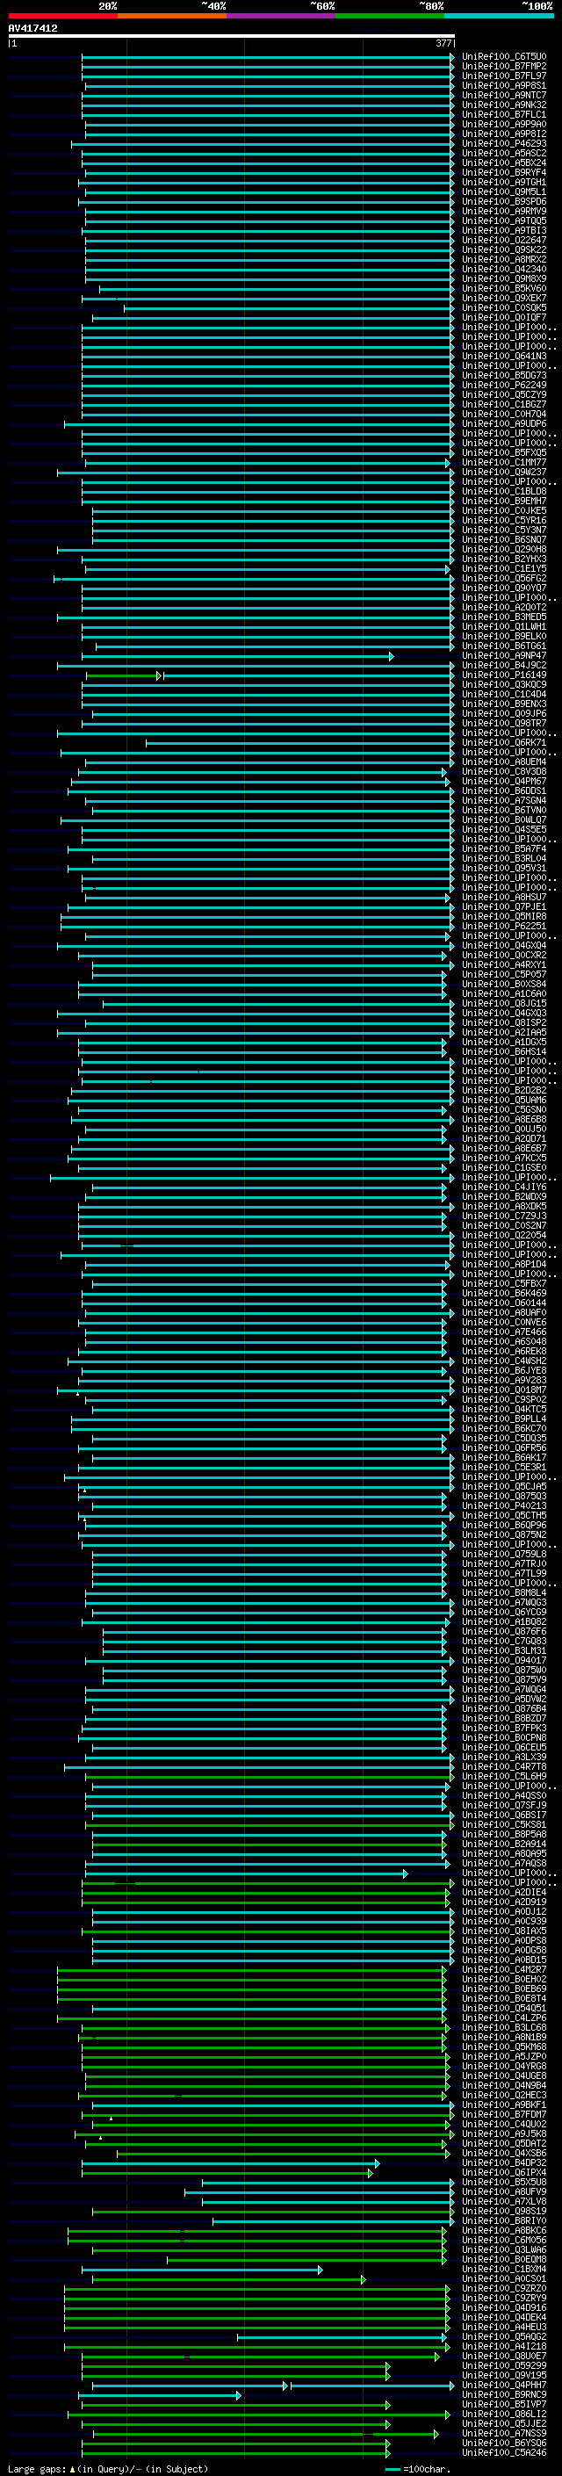Select hit label UniRef100_A9RMV9
This screenshot has width=562, height=2476.
pos(504,212)
